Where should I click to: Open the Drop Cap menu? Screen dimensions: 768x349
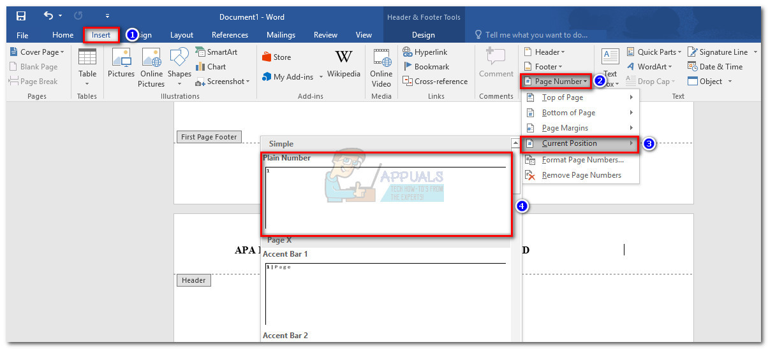pos(651,82)
